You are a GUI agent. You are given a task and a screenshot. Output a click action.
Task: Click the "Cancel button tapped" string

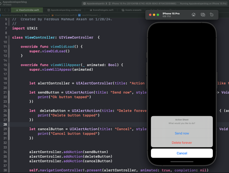pos(74,133)
